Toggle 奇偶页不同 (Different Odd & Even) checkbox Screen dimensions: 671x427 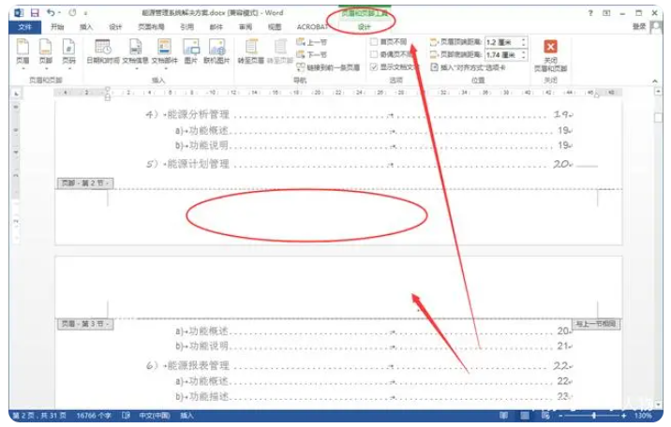(x=375, y=54)
